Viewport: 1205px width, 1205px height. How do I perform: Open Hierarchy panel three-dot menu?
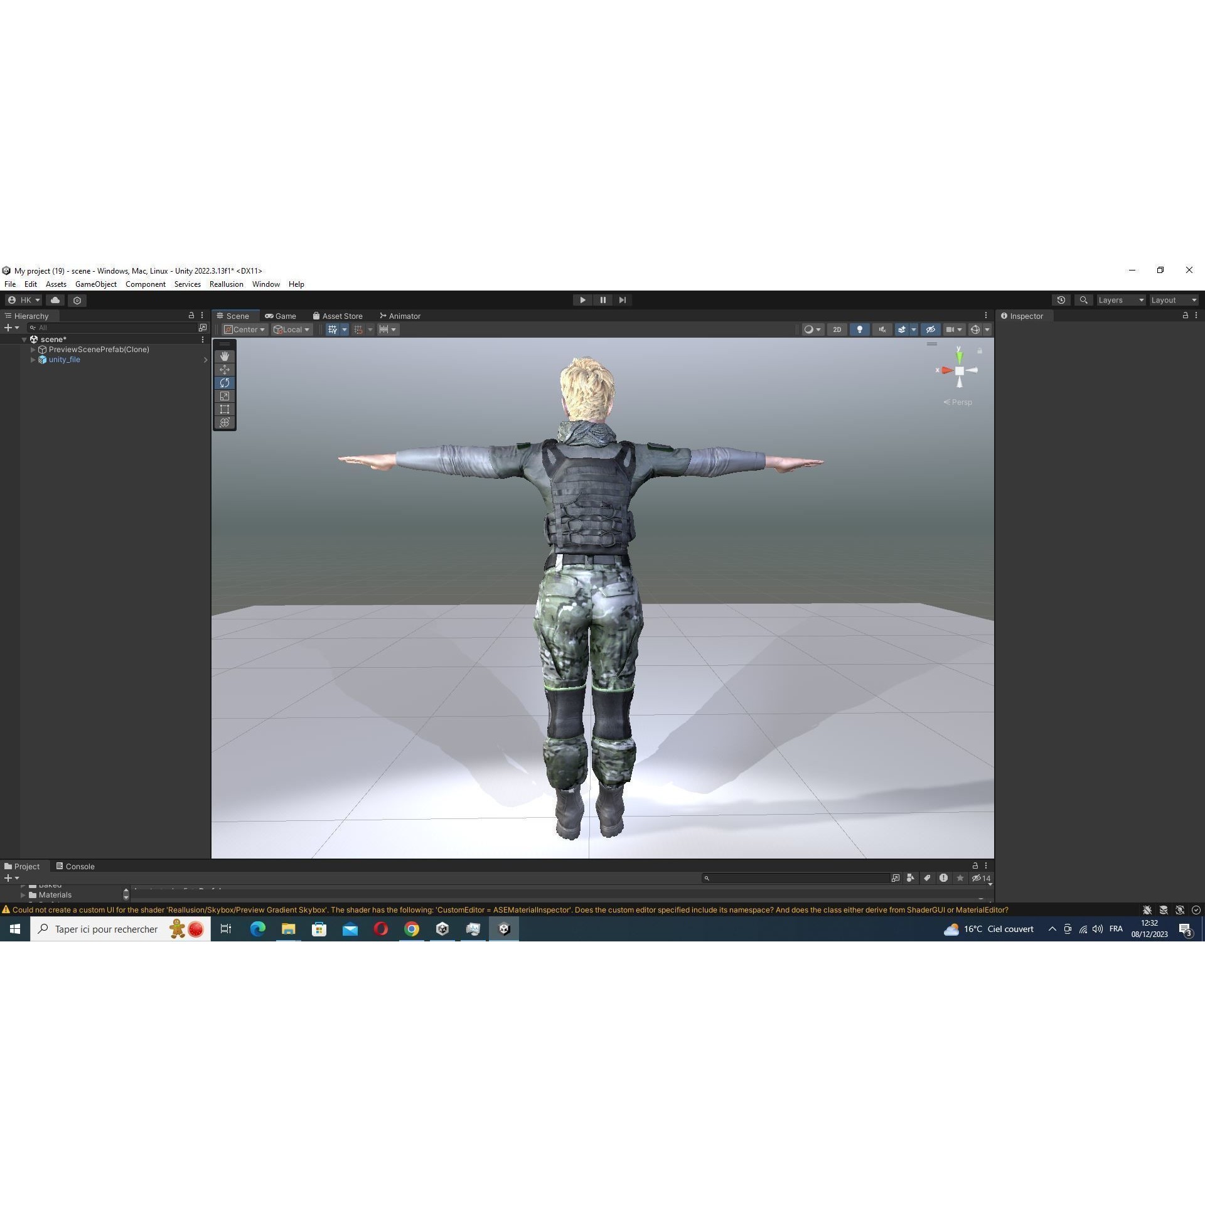coord(202,316)
